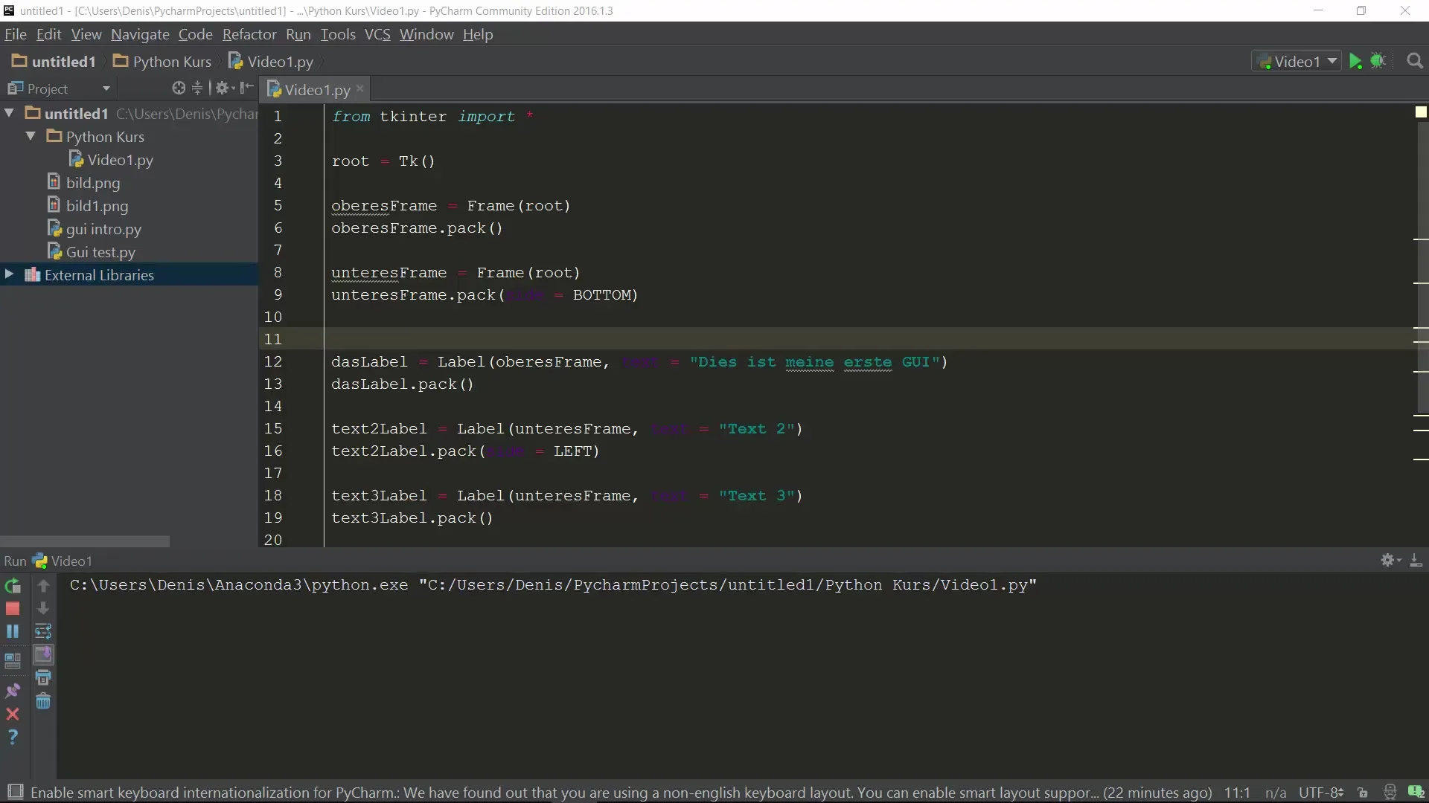Open the File menu

15,34
